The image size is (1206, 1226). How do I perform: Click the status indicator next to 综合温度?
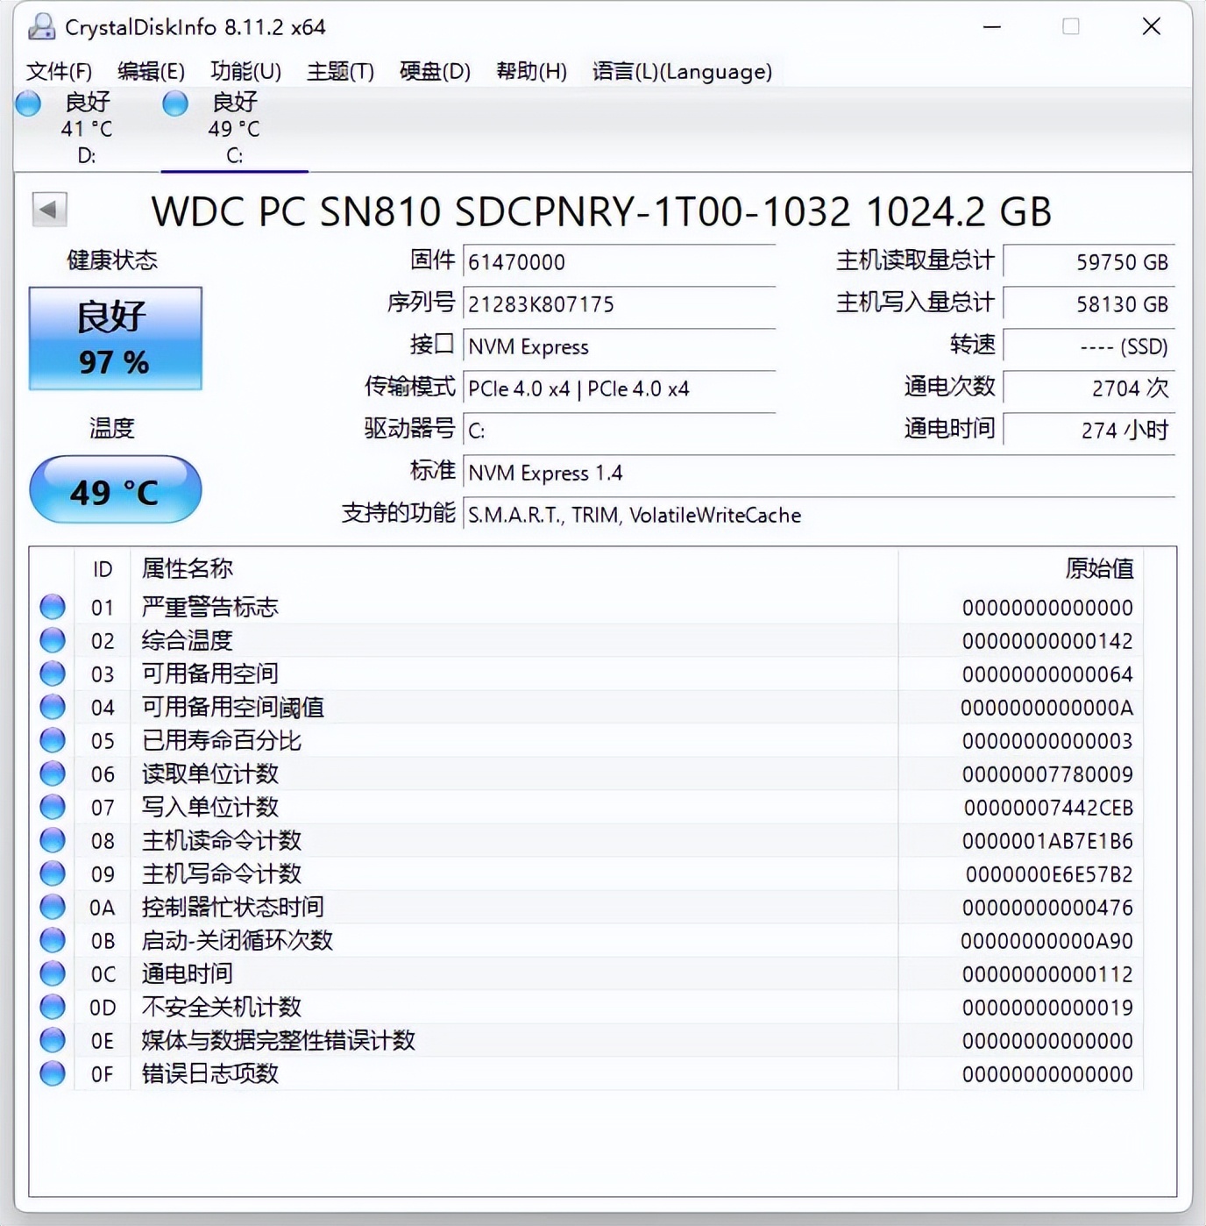coord(52,640)
